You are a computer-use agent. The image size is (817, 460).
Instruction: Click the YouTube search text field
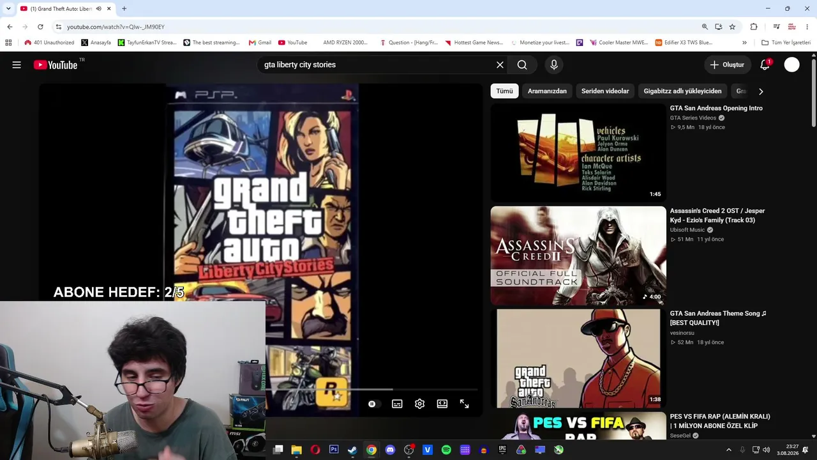377,65
